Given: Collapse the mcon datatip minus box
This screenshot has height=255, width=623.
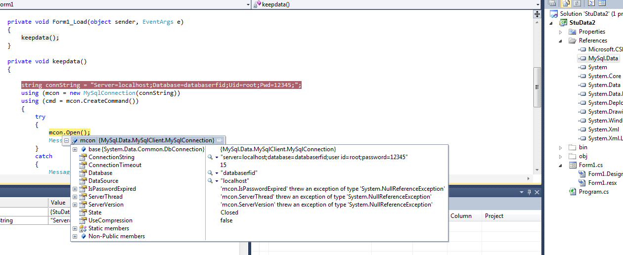Looking at the screenshot, I should tap(67, 141).
